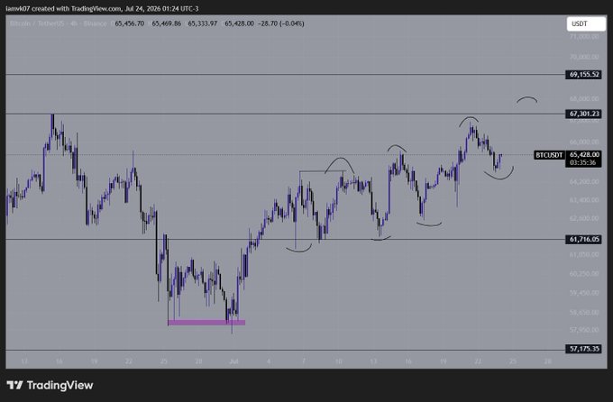Click the high value 65,469.86 in header
This screenshot has width=613, height=402.
pos(166,23)
